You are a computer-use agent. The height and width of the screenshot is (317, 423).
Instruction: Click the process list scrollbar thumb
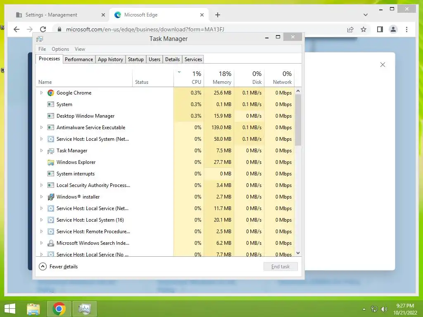[x=298, y=120]
